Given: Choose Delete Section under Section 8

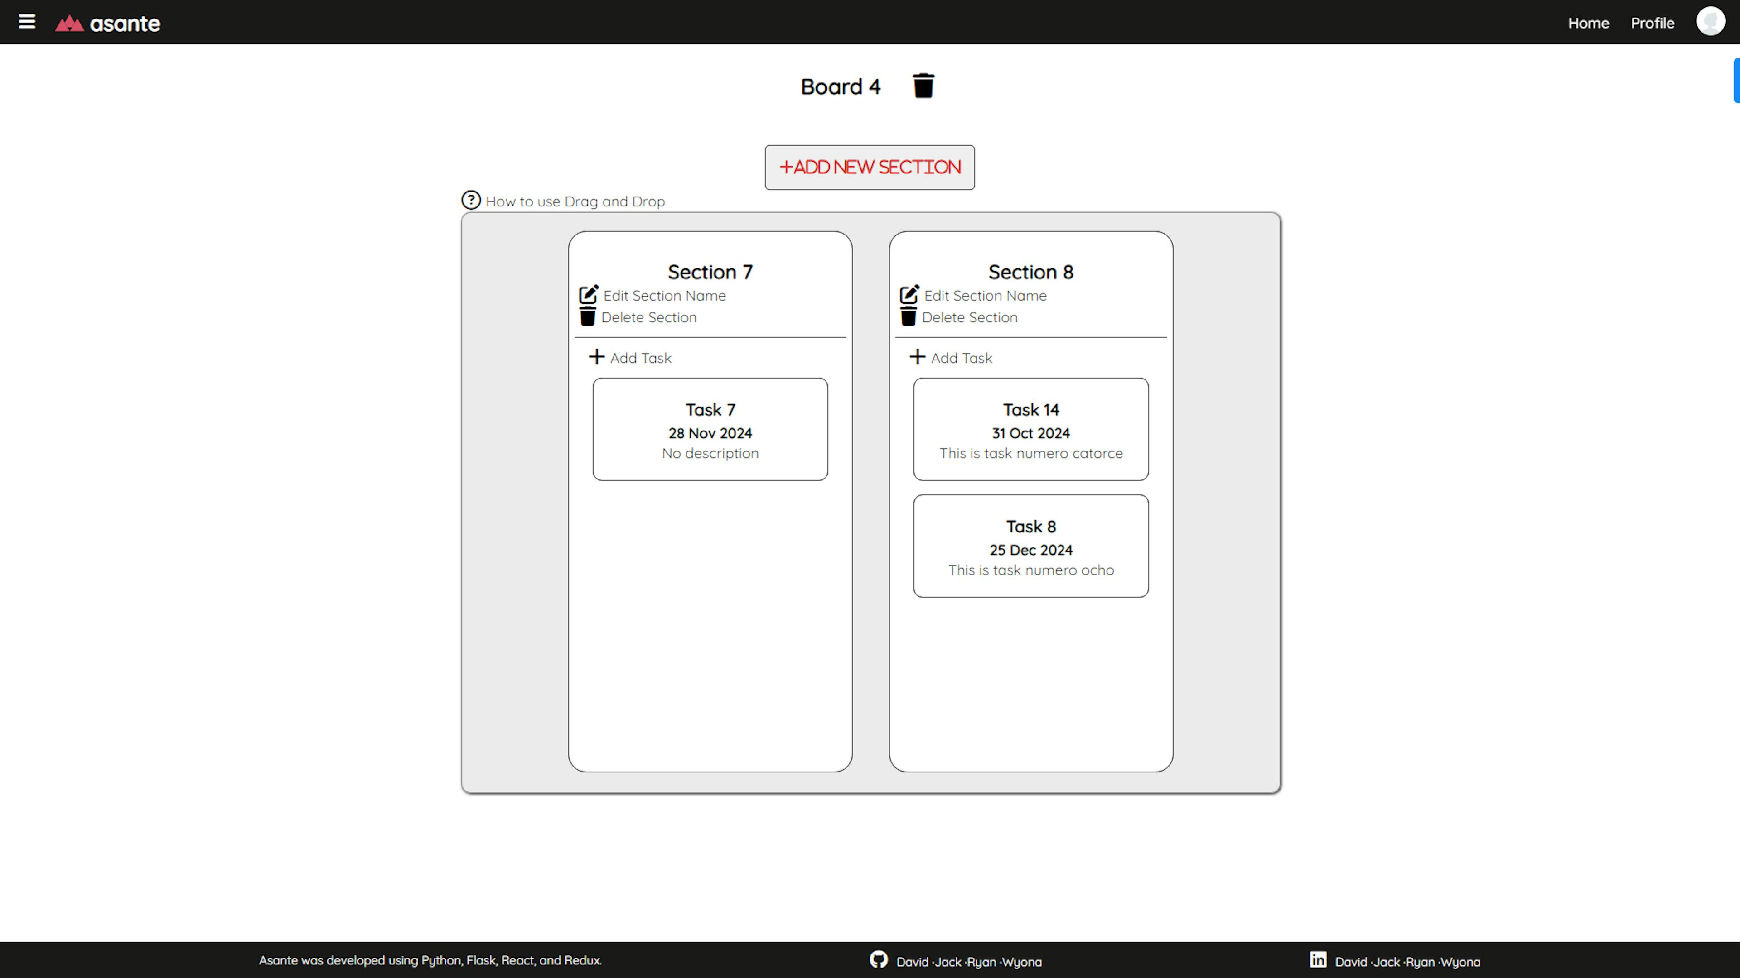Looking at the screenshot, I should point(969,317).
